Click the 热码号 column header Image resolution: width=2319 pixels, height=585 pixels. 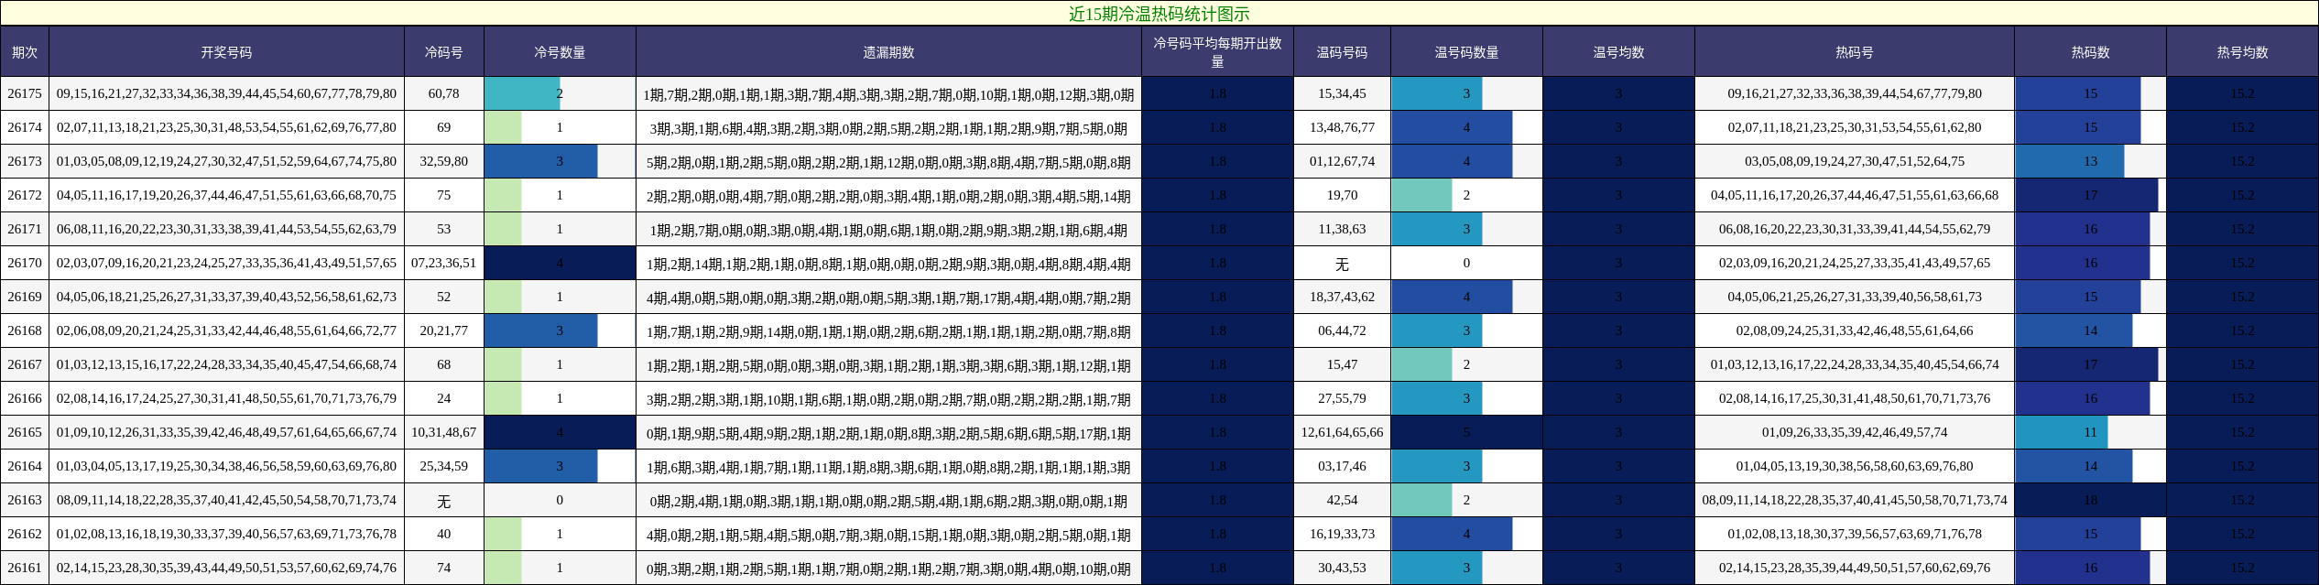1855,52
